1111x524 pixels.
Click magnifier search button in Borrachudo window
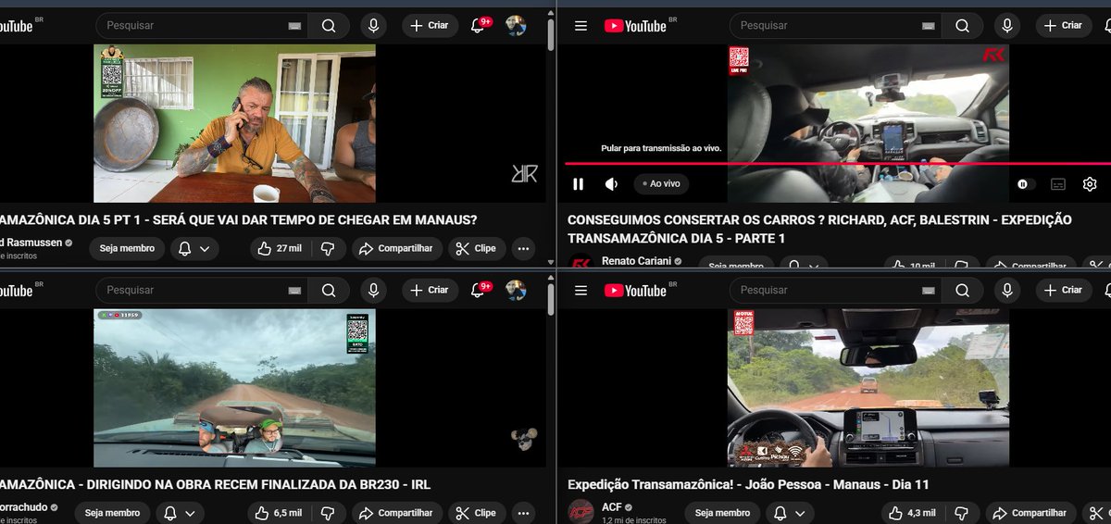[329, 291]
